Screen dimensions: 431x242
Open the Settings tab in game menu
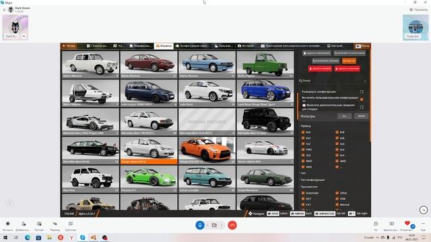tap(335, 46)
